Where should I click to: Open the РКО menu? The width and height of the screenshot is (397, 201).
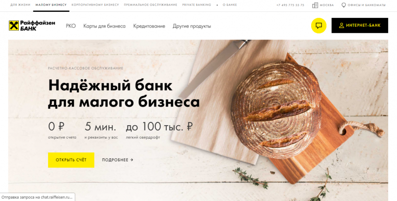pos(70,26)
